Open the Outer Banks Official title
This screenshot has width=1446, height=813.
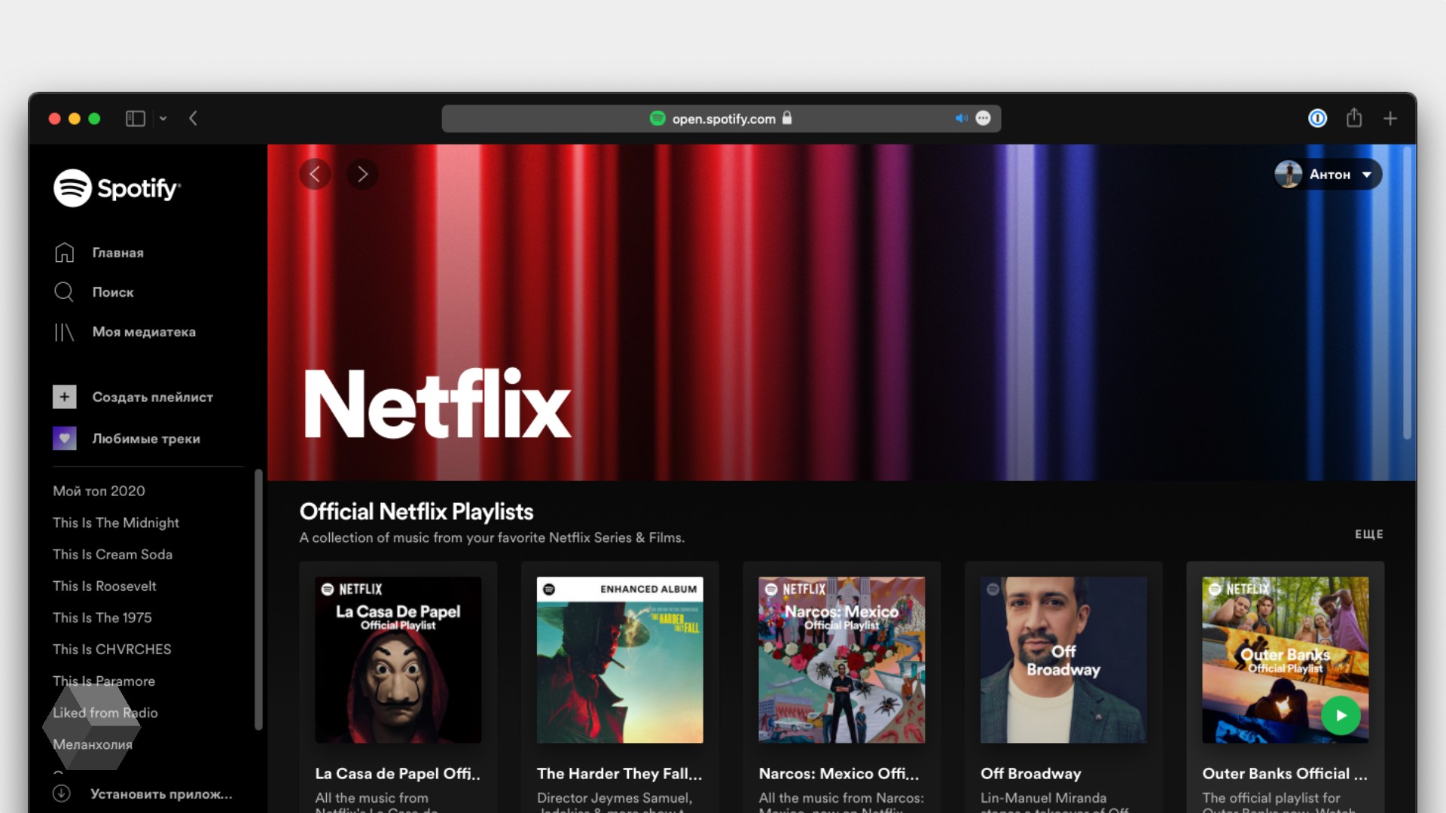coord(1285,774)
